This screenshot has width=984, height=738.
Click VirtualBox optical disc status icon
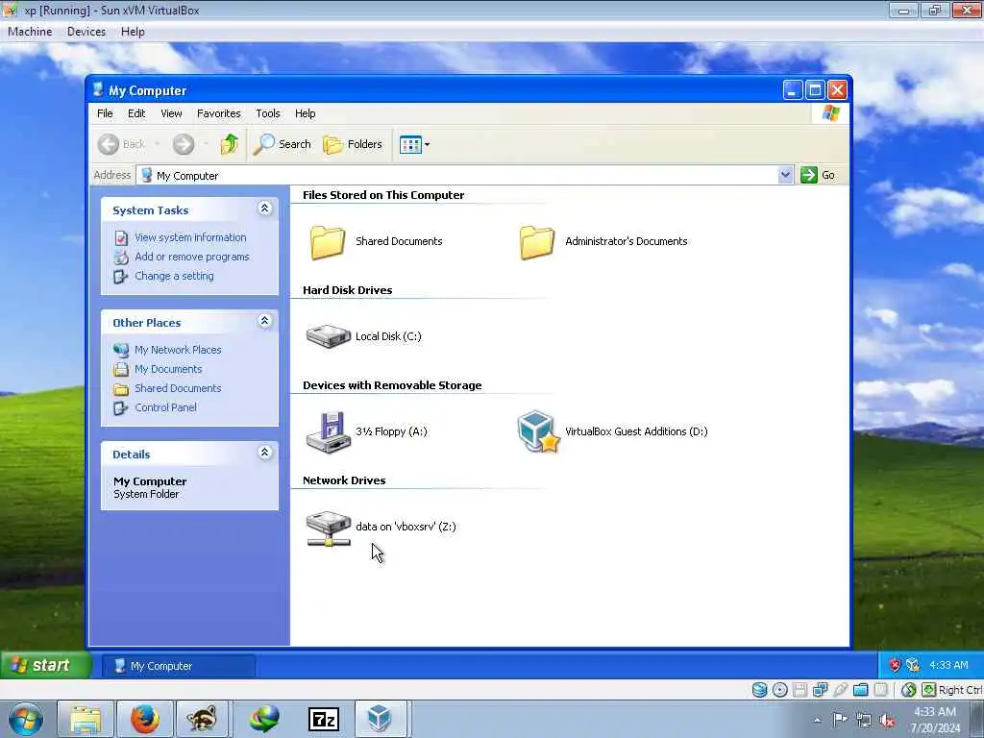[x=779, y=690]
